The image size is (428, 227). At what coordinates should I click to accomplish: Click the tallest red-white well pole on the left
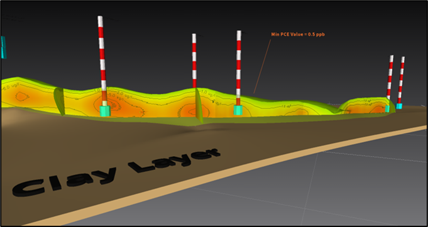pyautogui.click(x=102, y=60)
